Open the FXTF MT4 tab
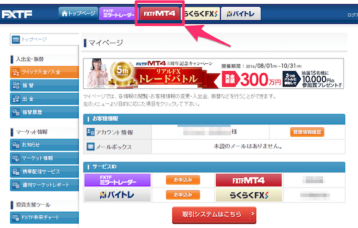Viewport: 358px width, 228px height. pos(159,14)
